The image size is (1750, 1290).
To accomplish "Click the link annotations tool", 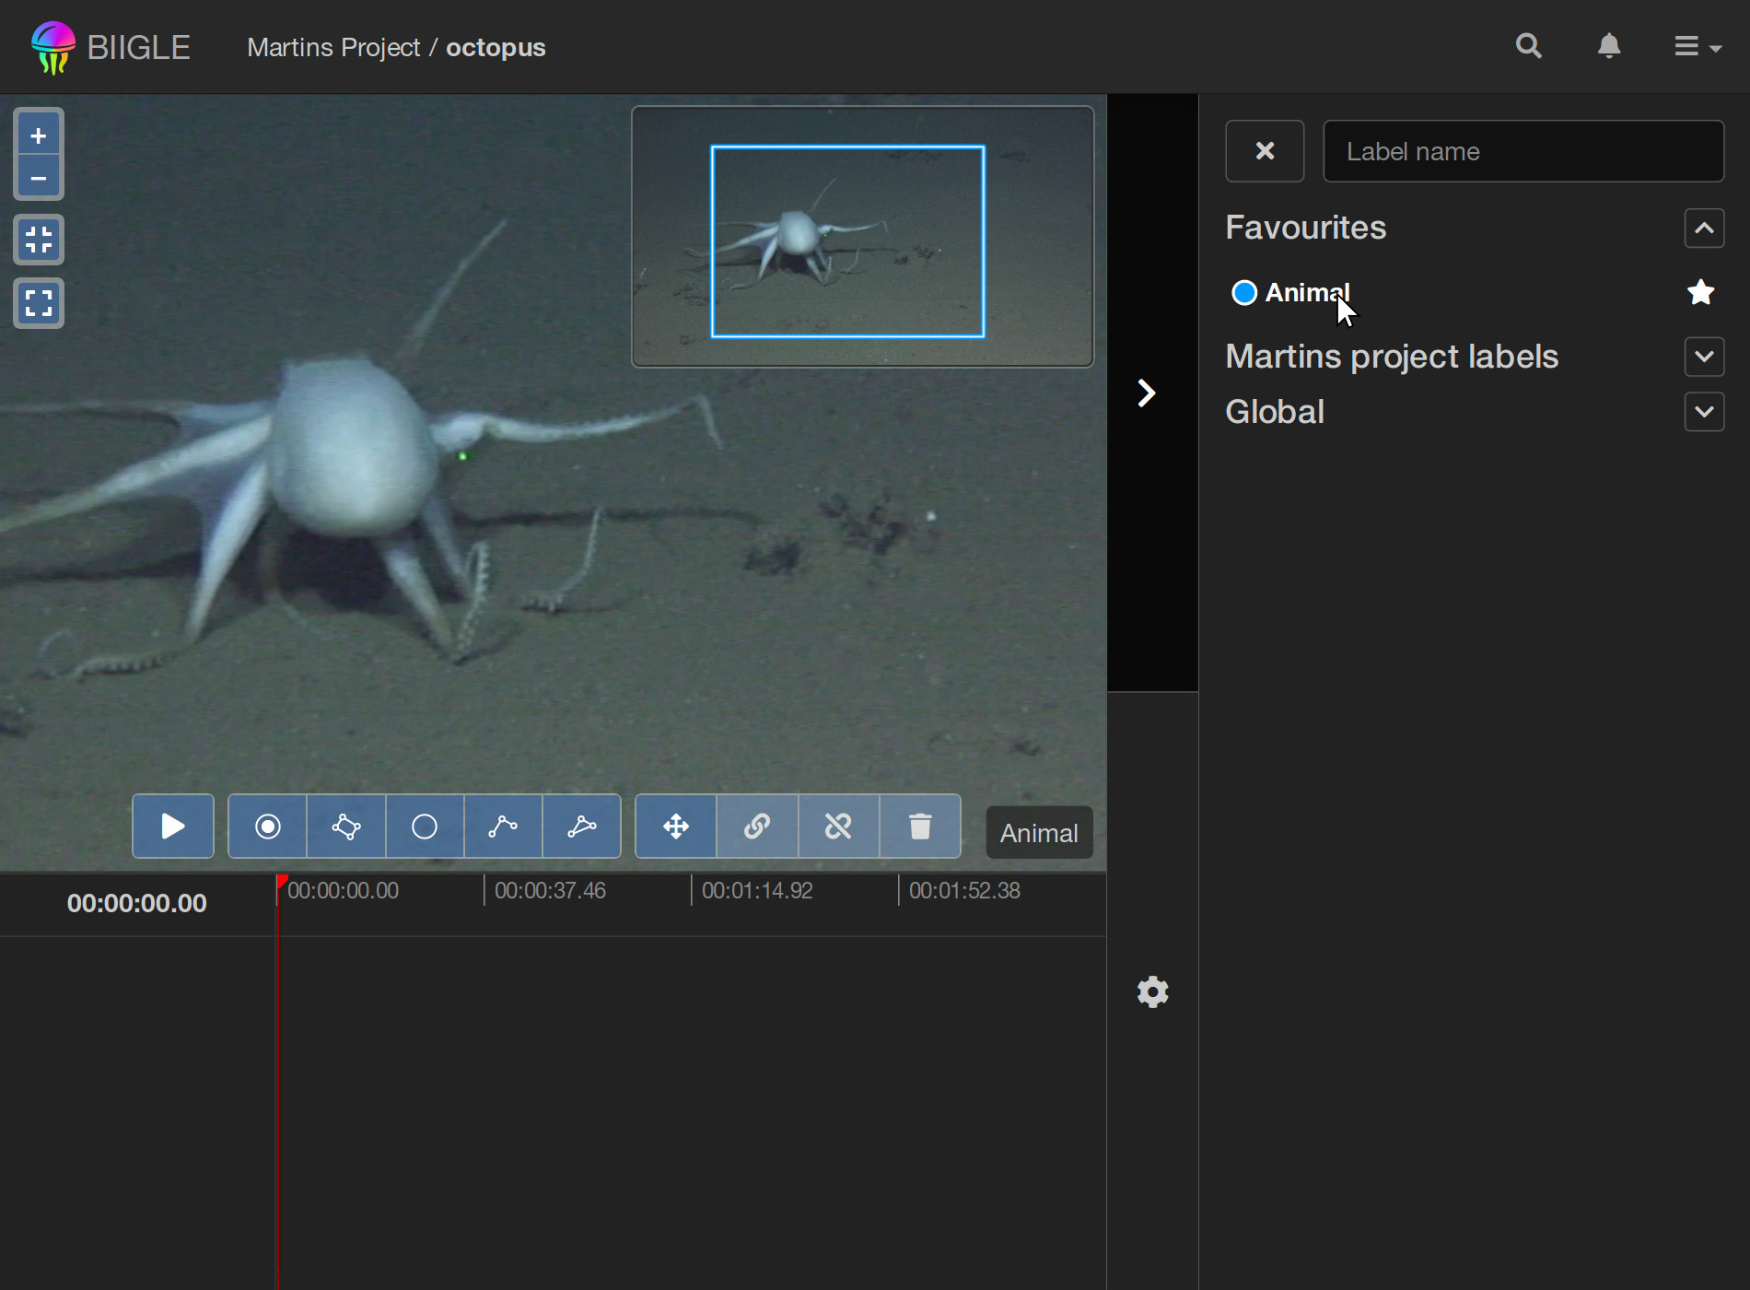I will [757, 827].
